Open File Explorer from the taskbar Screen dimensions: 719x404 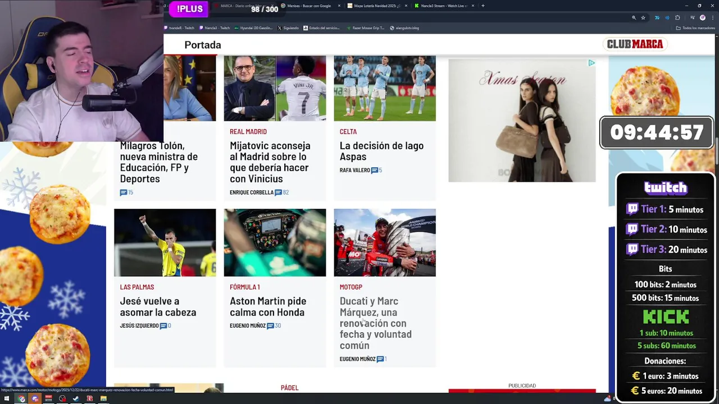[x=103, y=399]
